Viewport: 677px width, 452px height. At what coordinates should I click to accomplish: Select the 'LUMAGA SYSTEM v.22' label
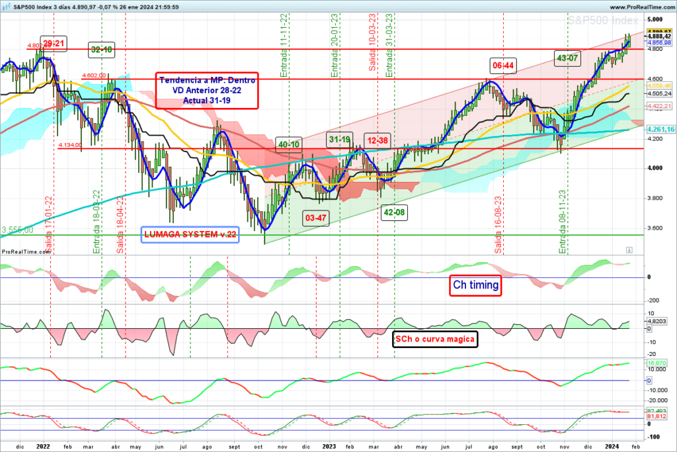click(x=190, y=234)
